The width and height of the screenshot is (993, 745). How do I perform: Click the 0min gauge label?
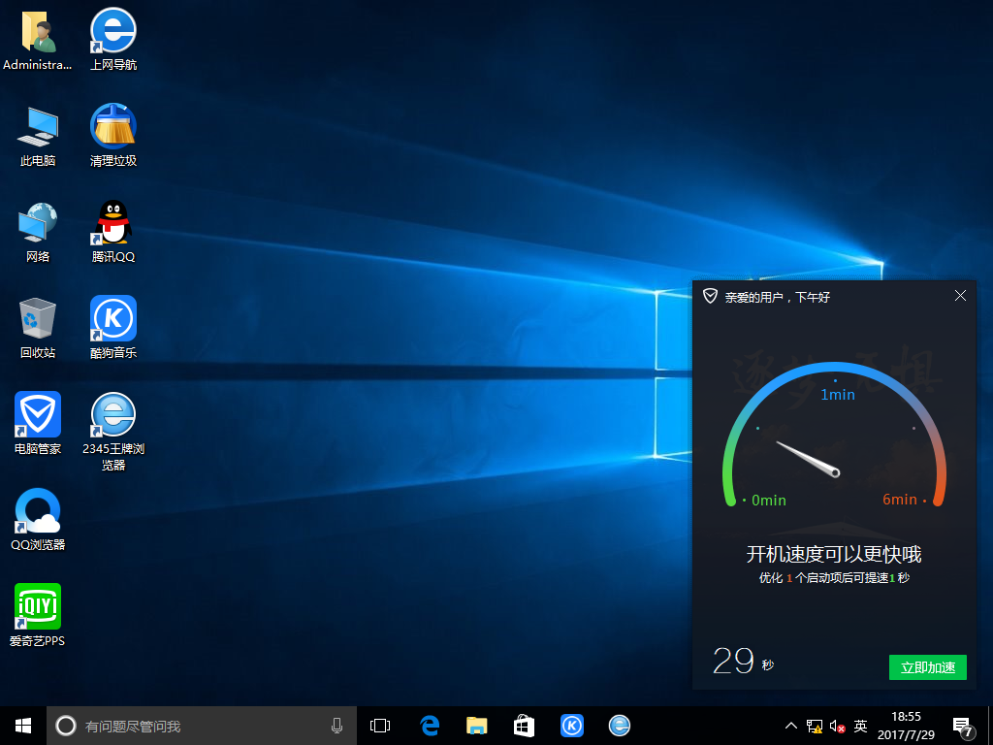(x=768, y=501)
